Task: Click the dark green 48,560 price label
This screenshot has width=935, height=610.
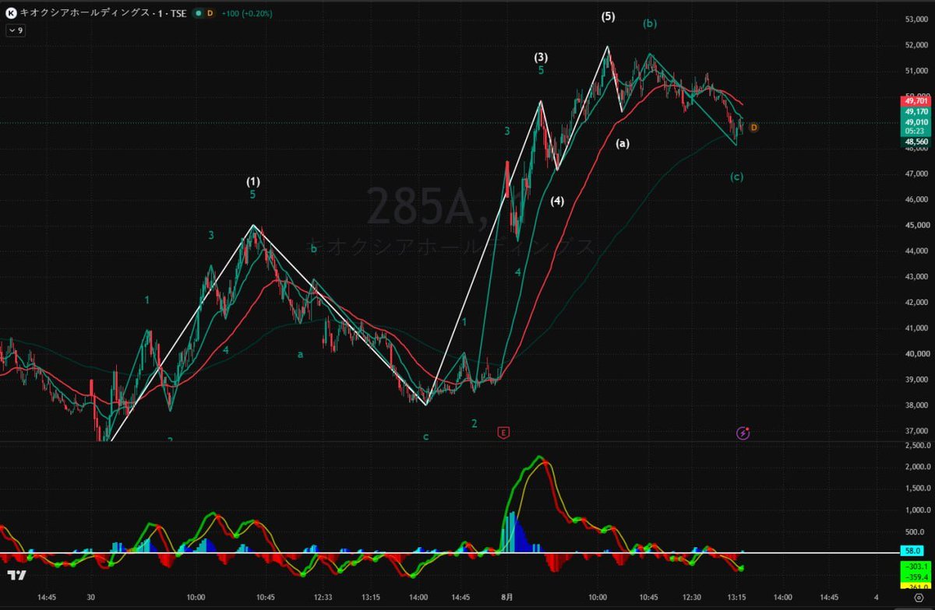Action: coord(916,142)
